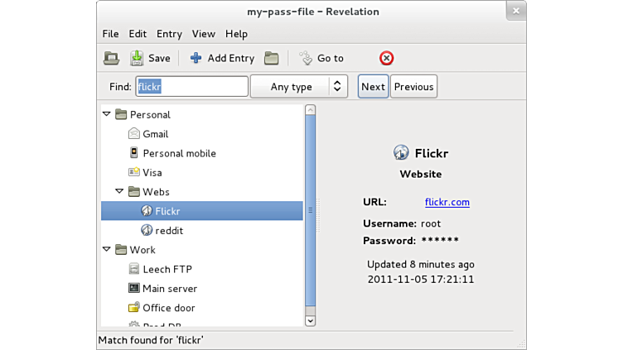
Task: Open the View menu
Action: click(x=203, y=34)
